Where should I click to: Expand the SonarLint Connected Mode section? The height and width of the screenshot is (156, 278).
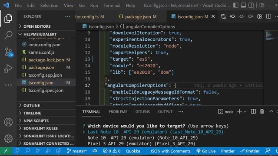[46, 143]
